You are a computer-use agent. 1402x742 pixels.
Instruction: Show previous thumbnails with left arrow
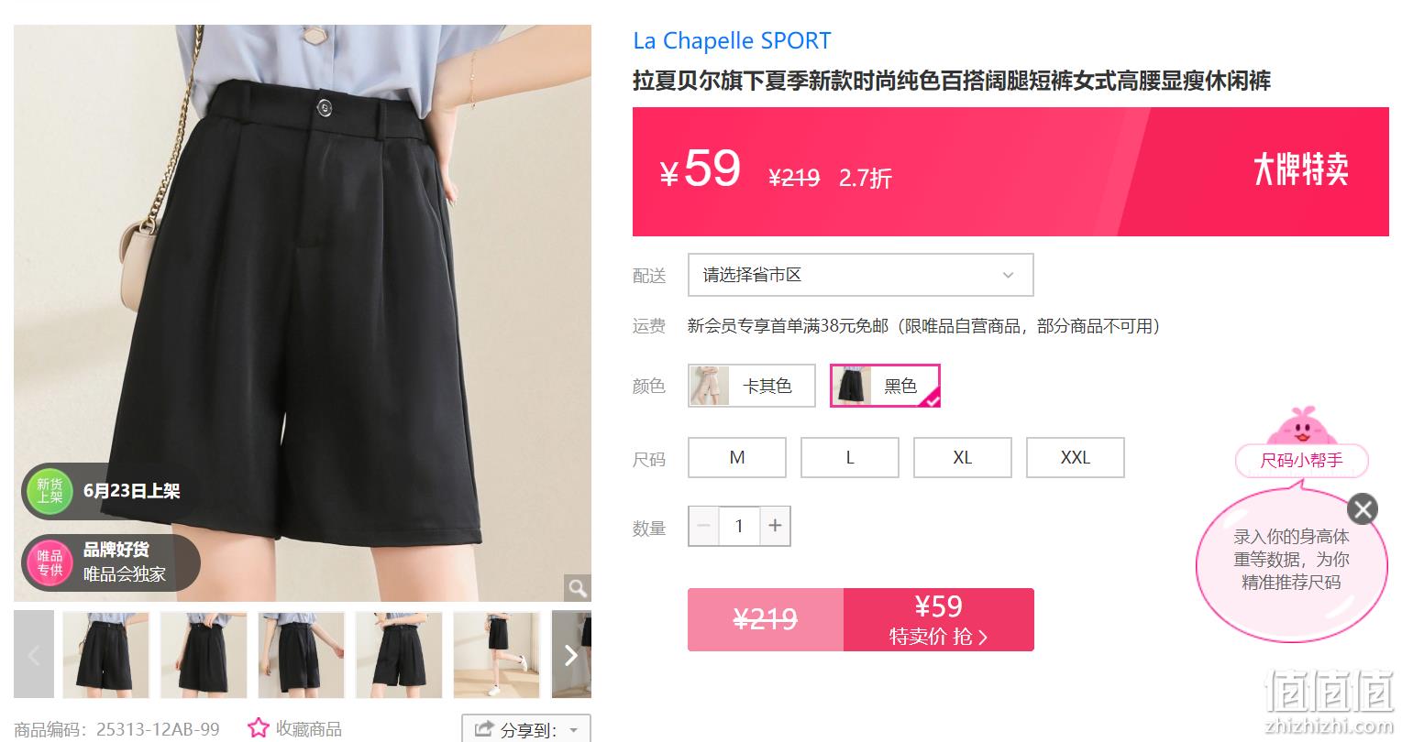[34, 655]
